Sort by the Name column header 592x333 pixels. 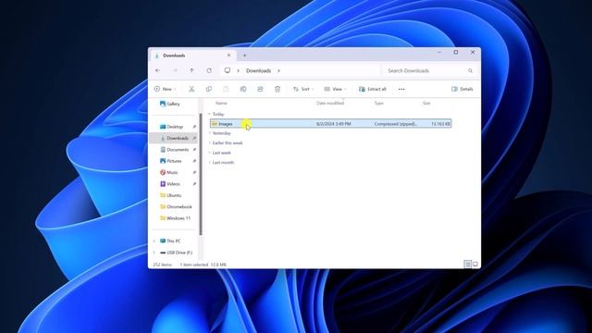click(x=221, y=103)
